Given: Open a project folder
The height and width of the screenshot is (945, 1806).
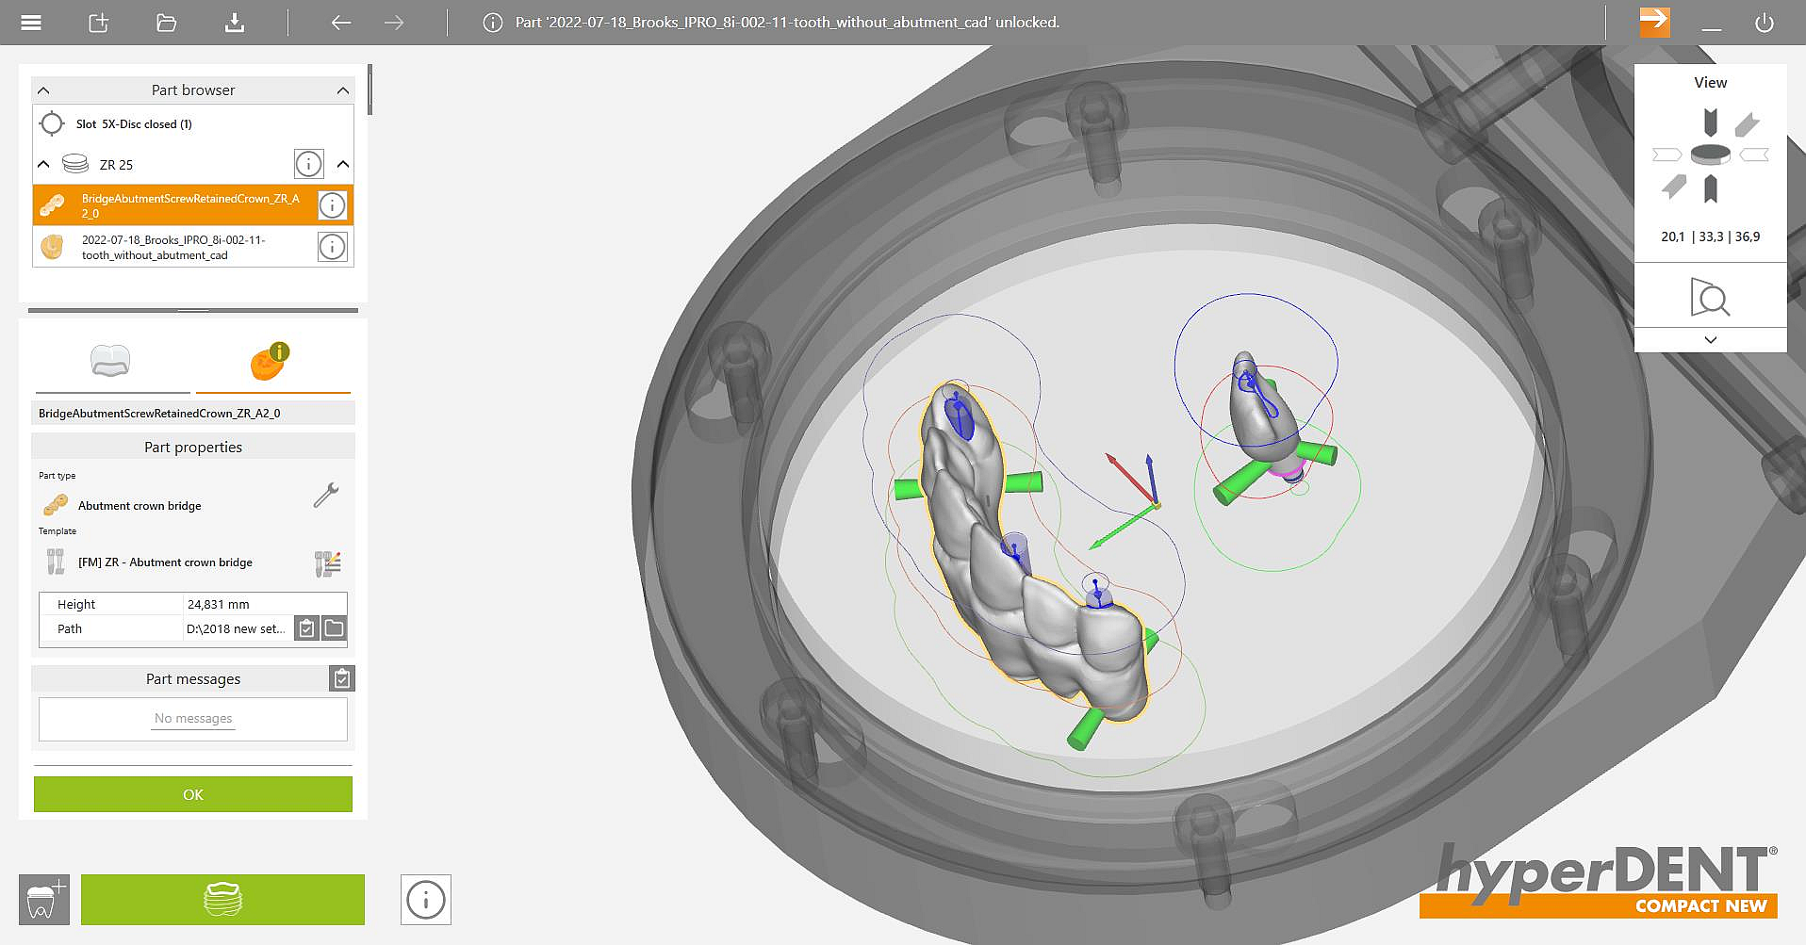Looking at the screenshot, I should [167, 23].
